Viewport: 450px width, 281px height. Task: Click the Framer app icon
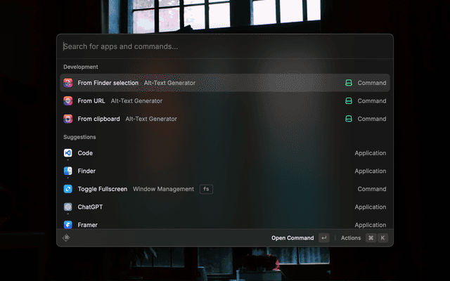[68, 225]
